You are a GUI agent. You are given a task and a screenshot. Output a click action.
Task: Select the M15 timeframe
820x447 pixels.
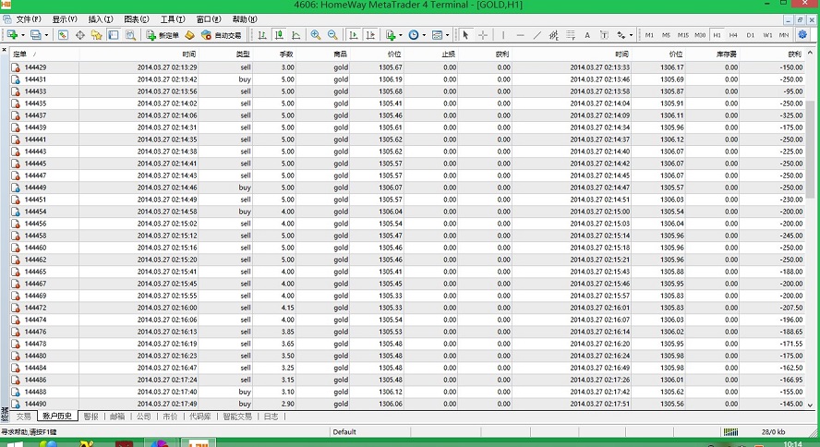tap(683, 35)
